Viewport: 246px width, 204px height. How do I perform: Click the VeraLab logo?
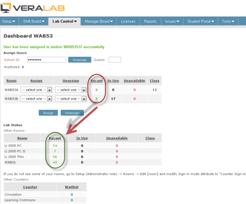coord(32,8)
